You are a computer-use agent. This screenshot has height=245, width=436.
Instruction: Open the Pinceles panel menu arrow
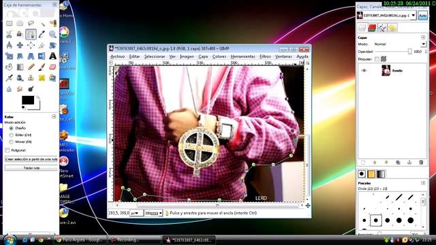coord(423,183)
